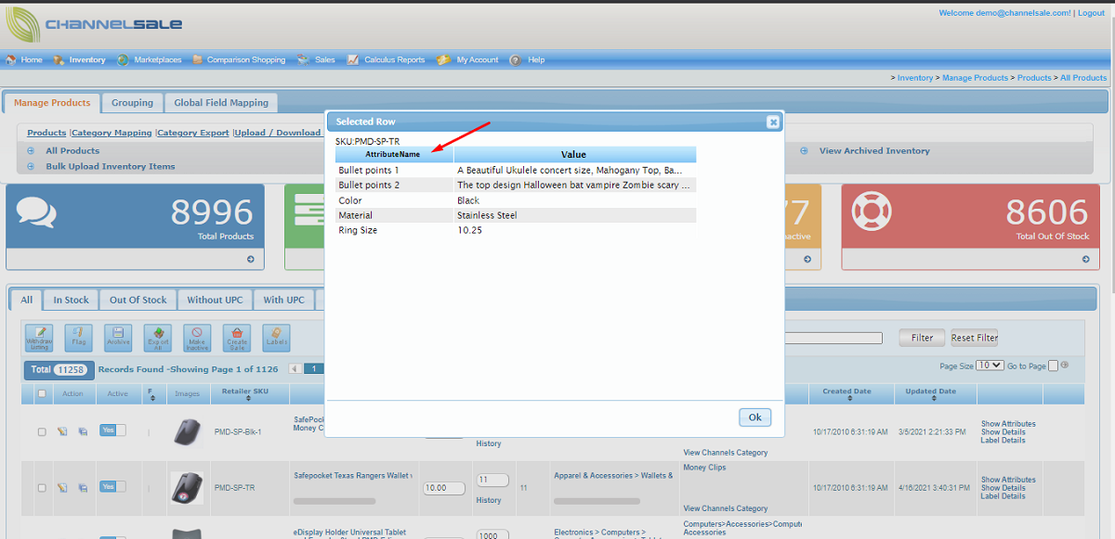The height and width of the screenshot is (539, 1115).
Task: Select the With UPC tab
Action: tap(284, 300)
